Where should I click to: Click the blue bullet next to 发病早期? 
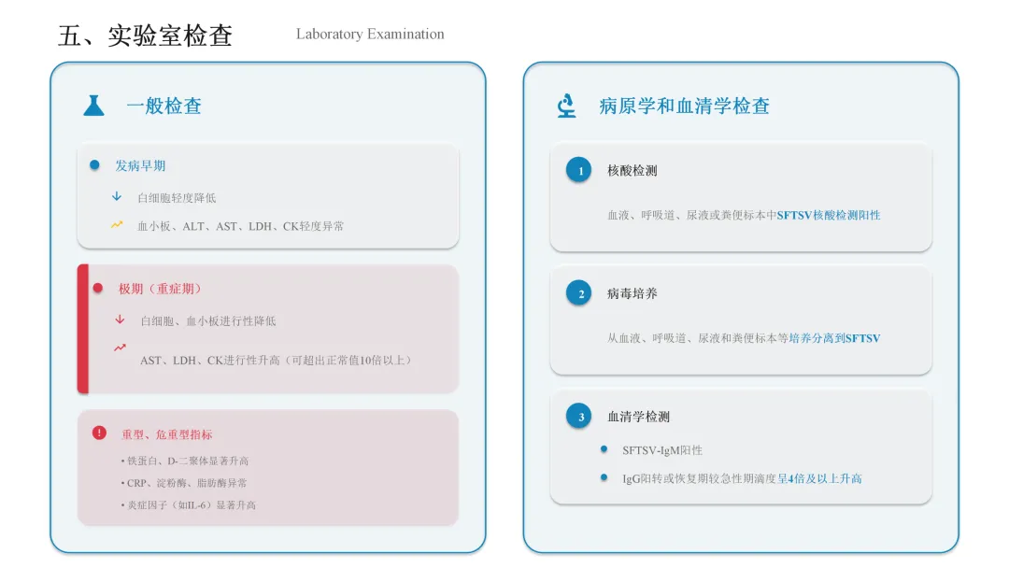(x=94, y=165)
